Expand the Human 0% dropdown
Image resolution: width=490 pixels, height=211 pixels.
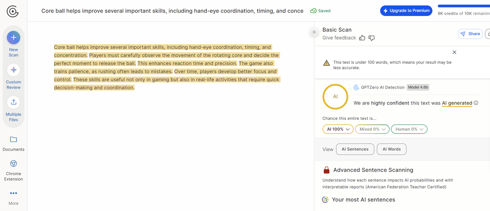pos(409,129)
